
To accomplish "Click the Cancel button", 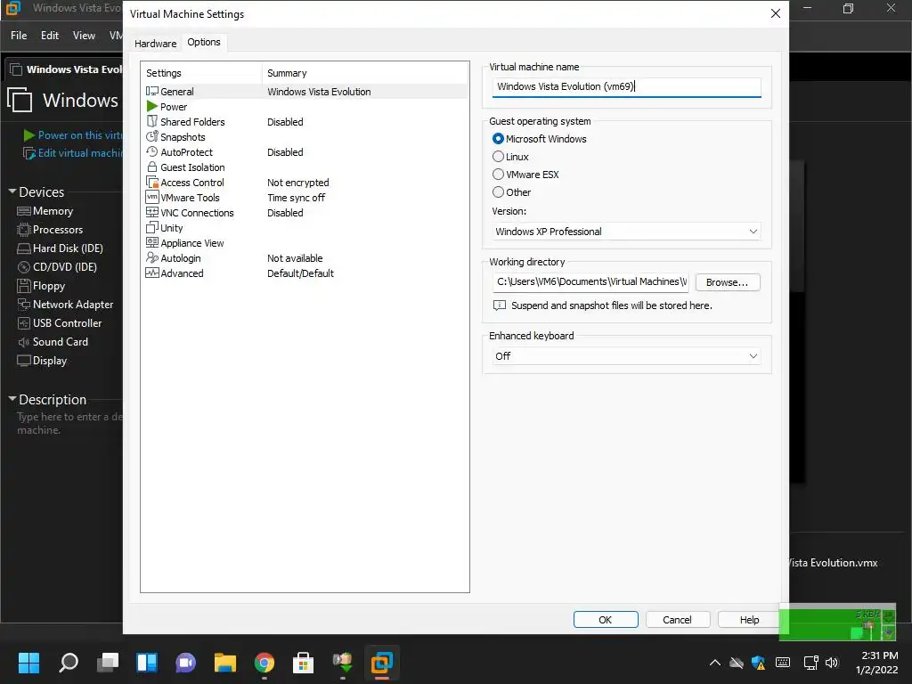I will (677, 620).
